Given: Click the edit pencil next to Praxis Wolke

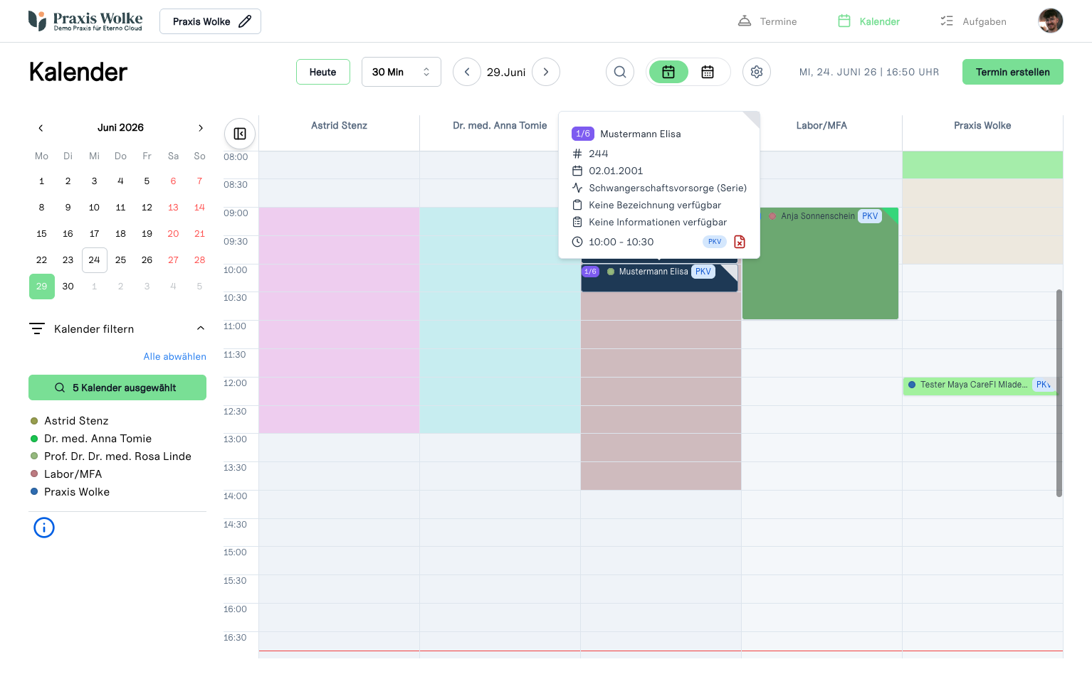Looking at the screenshot, I should [x=245, y=21].
